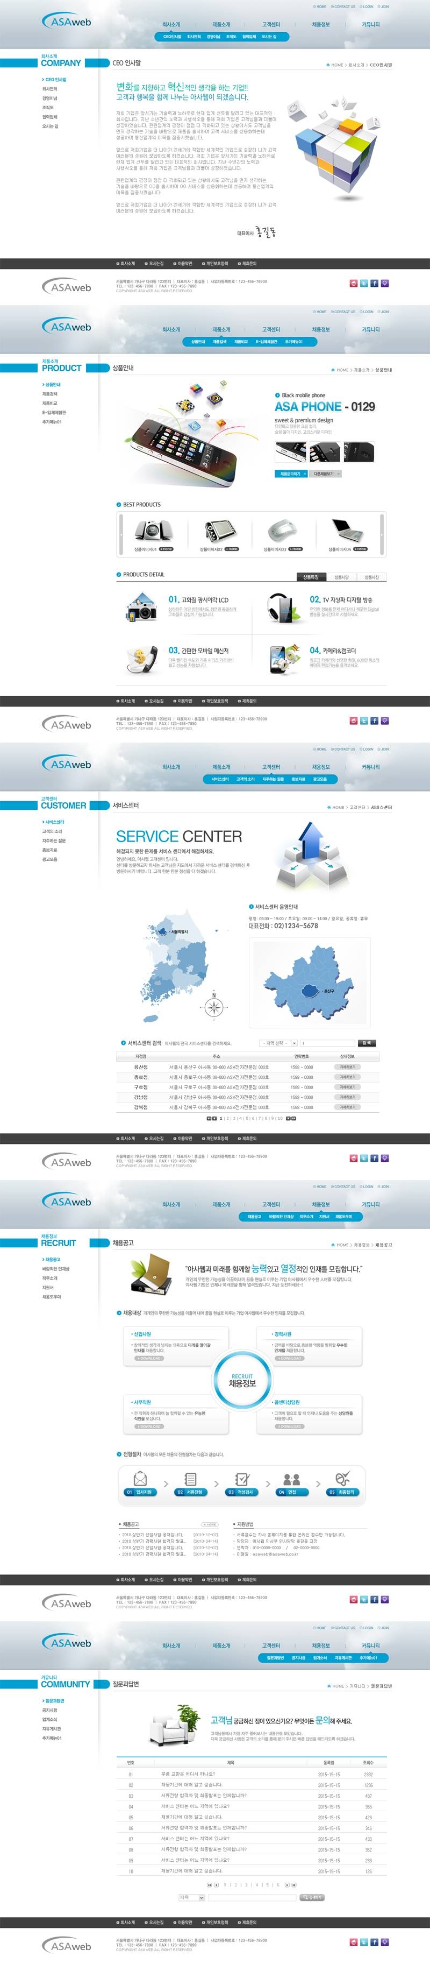Click the 다른제품보기 button

pos(326,474)
